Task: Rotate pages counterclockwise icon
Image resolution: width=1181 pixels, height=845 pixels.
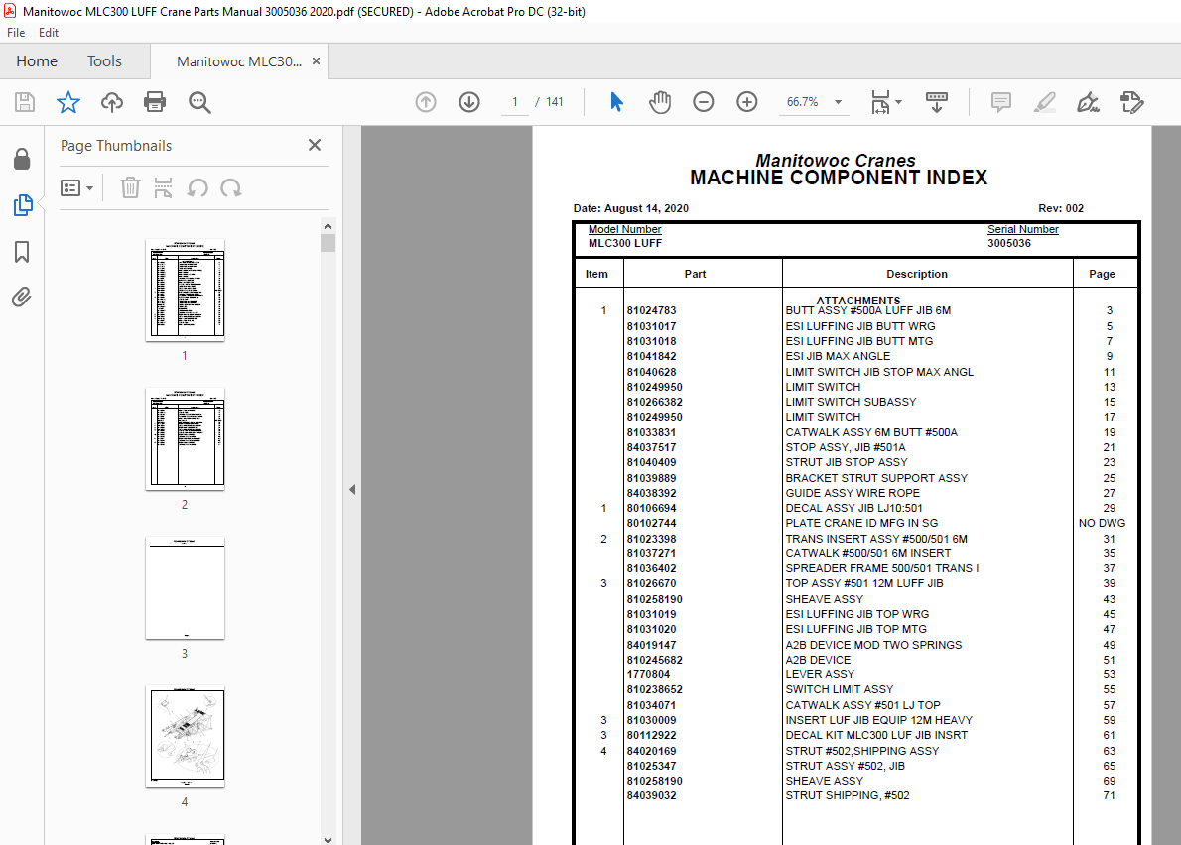Action: coord(197,187)
